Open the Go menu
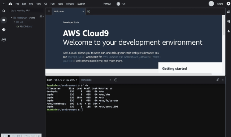The image size is (231, 137). tap(46, 4)
